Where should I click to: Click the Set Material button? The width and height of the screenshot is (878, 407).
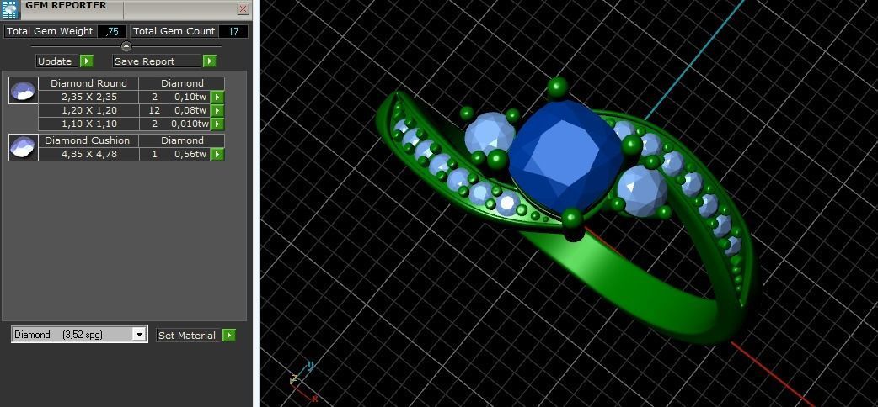coord(189,335)
